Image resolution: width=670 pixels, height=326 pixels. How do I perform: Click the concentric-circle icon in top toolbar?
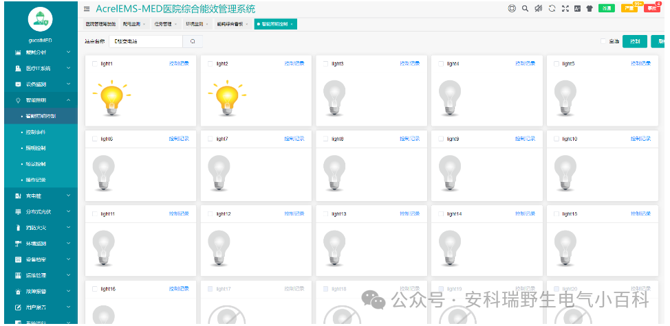point(512,8)
